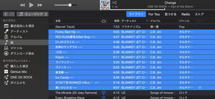
Task: Open more options dots for 12月
Action: pyautogui.click(x=64, y=52)
